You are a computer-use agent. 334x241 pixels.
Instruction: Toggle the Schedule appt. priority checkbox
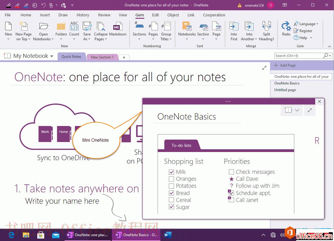click(x=231, y=193)
